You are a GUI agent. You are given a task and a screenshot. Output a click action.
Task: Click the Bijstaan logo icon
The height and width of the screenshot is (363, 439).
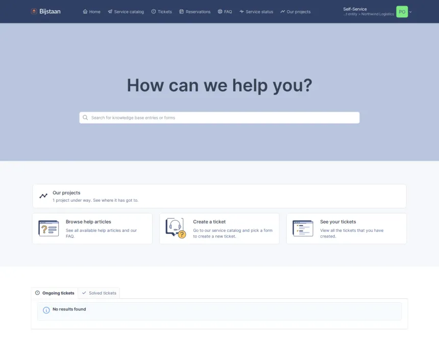tap(34, 11)
